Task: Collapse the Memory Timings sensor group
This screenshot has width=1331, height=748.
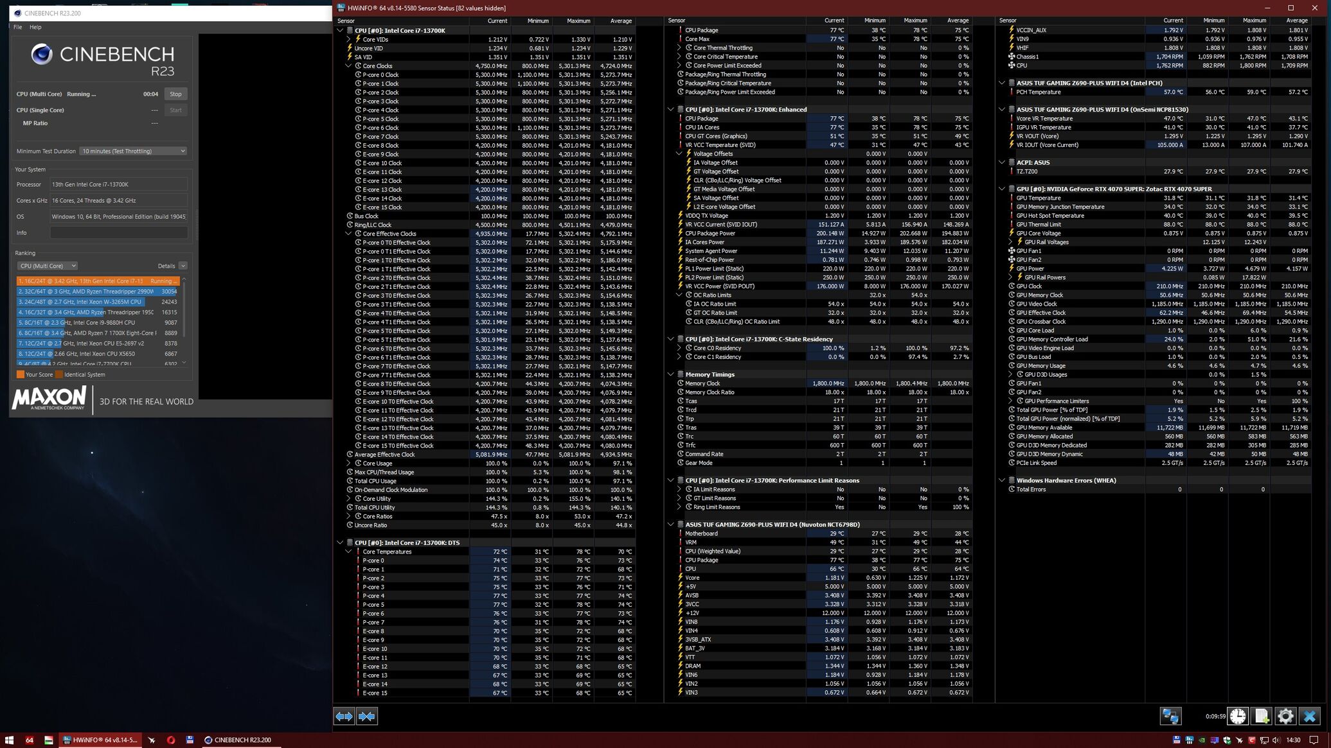Action: coord(670,374)
